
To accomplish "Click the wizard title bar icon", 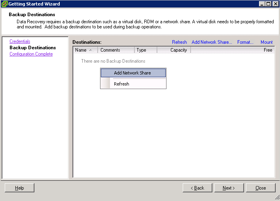I will pos(4,4).
